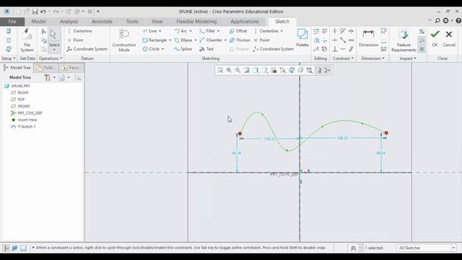Select the Spline sketch tool
462x260 pixels.
pos(183,49)
